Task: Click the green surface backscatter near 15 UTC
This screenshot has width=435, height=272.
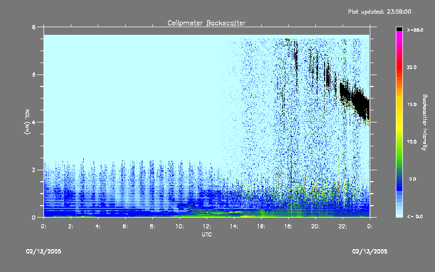Action: tap(247, 215)
